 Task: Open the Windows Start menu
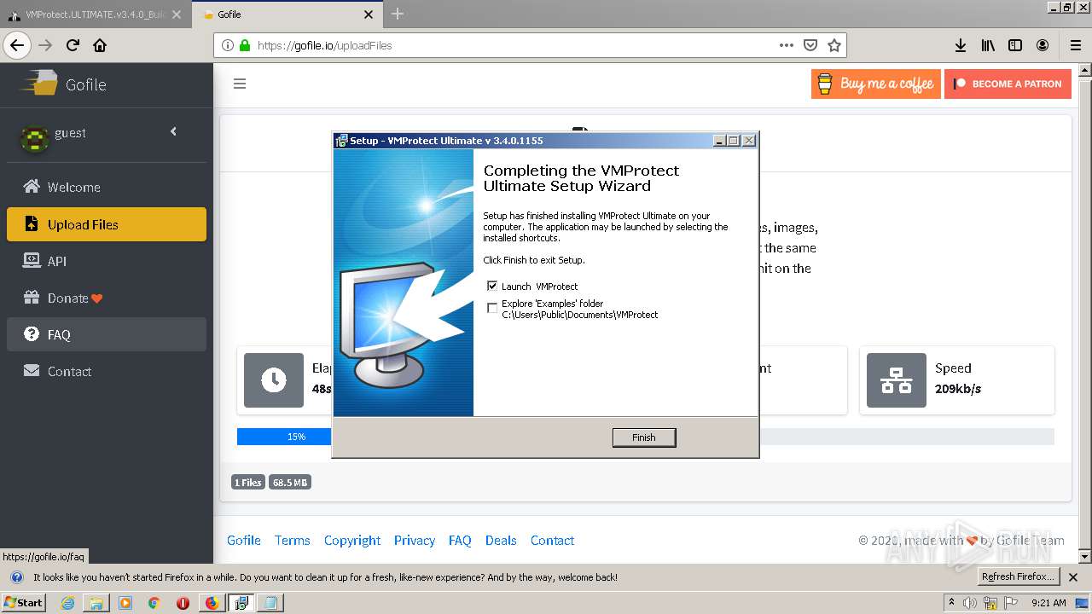coord(23,602)
